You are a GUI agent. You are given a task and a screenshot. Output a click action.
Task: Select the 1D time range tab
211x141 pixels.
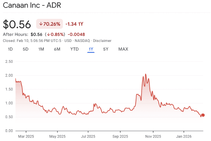(x=10, y=49)
